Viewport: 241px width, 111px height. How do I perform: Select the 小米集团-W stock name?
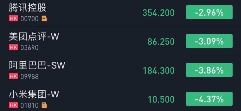point(34,94)
